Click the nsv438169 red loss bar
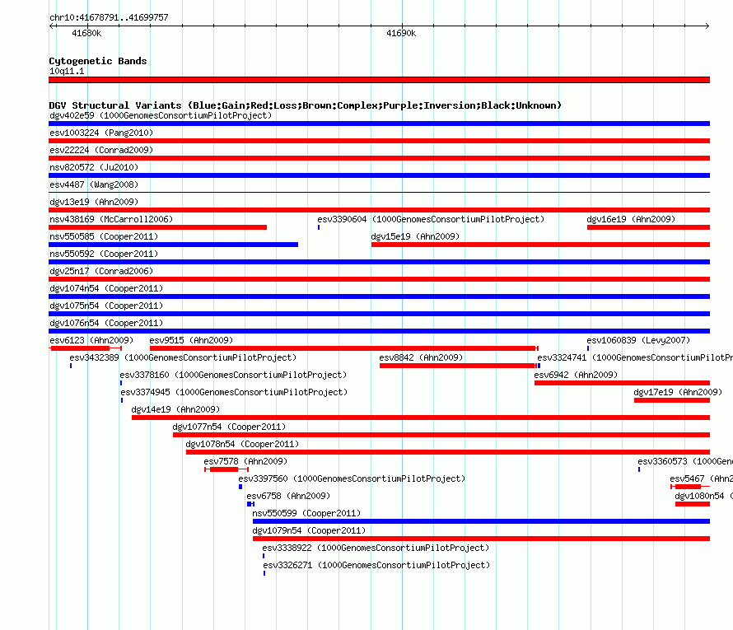The image size is (733, 630). [157, 227]
